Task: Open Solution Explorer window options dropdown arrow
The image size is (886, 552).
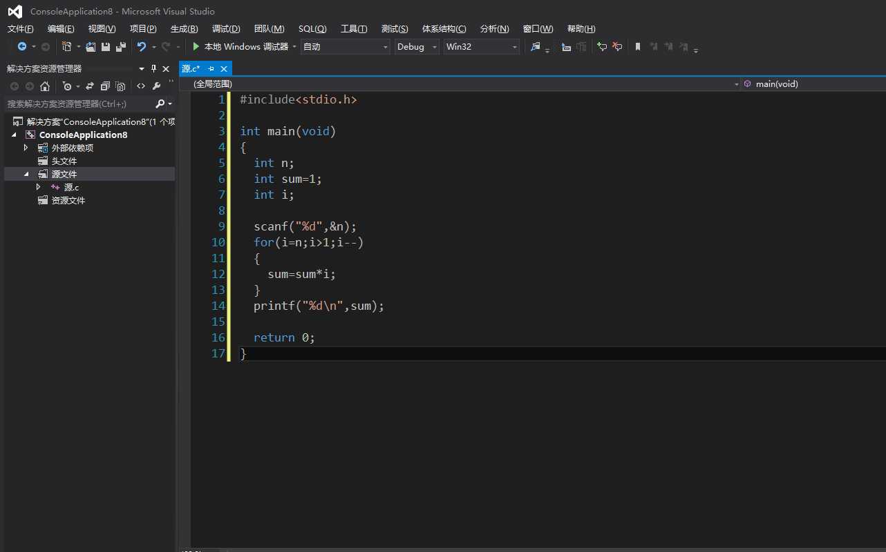Action: (x=142, y=68)
